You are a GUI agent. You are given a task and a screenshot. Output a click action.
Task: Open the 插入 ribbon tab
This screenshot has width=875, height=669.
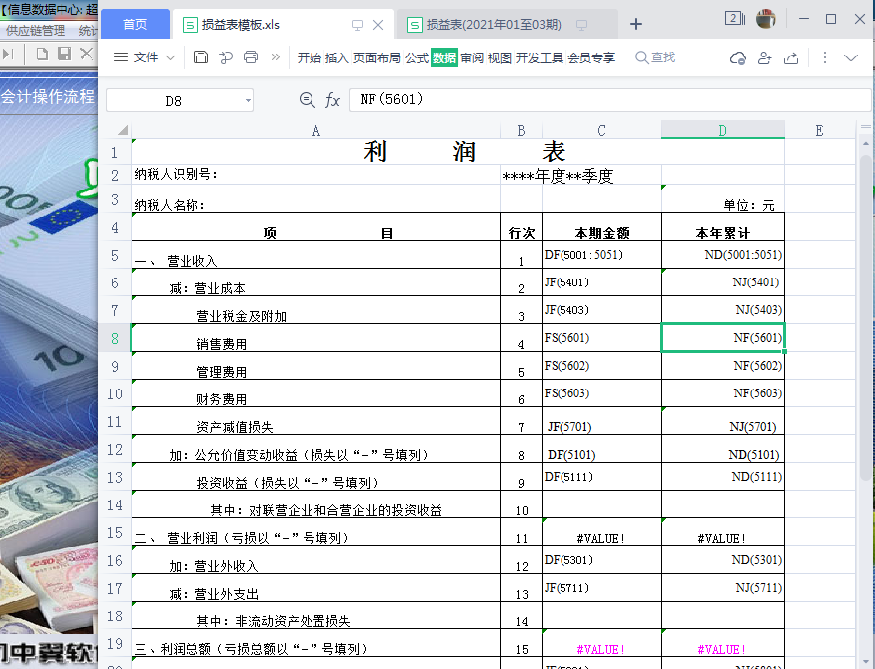337,57
